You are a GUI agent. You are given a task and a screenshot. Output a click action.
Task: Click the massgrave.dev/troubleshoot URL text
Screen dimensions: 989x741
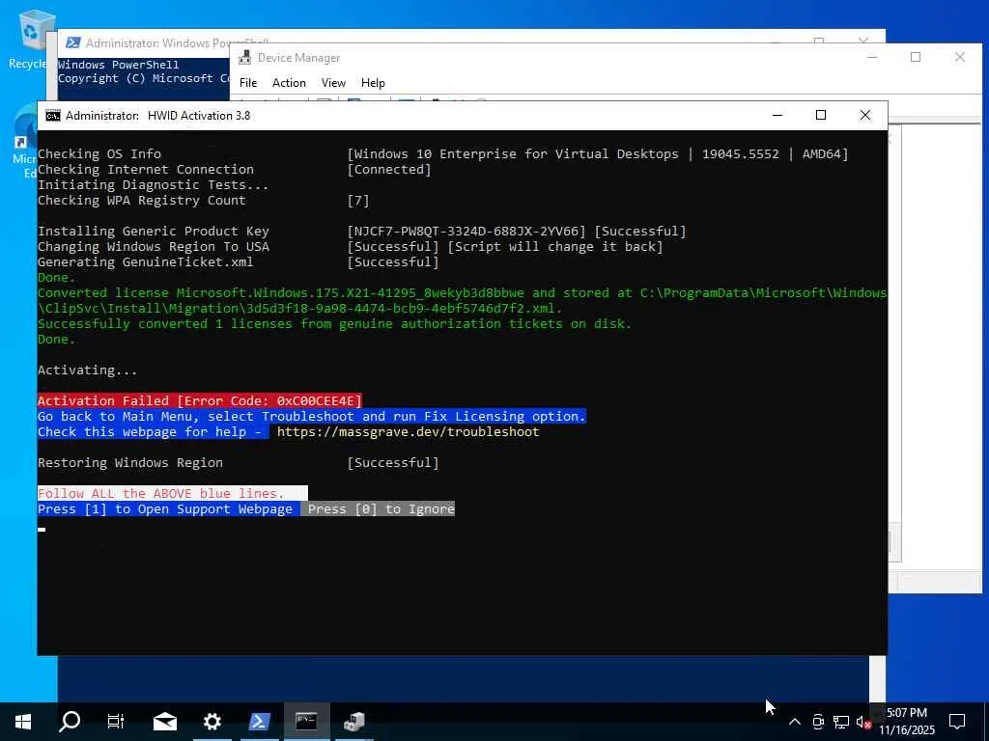pyautogui.click(x=409, y=431)
